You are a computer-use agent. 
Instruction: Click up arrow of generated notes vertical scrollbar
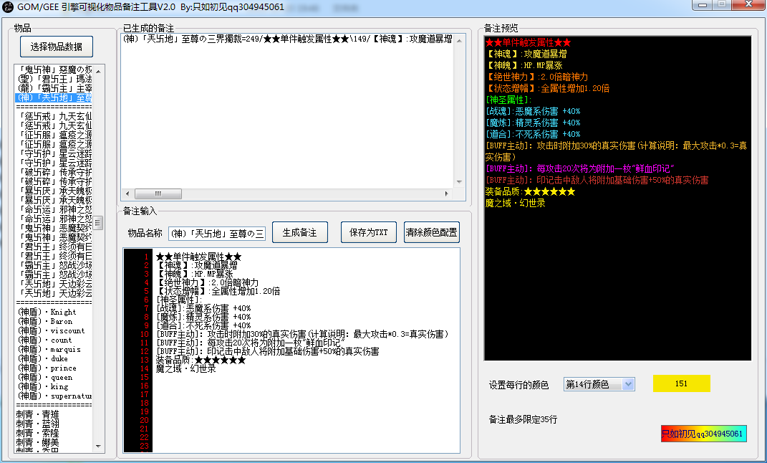tap(459, 41)
